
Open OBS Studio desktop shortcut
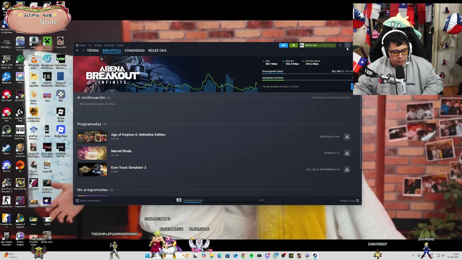pyautogui.click(x=6, y=131)
